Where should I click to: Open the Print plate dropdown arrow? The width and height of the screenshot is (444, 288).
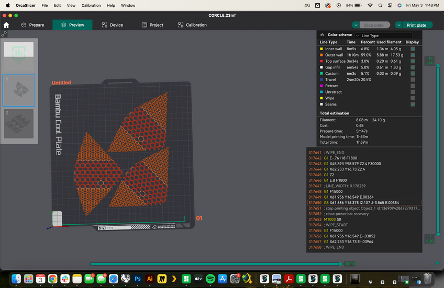tap(399, 25)
